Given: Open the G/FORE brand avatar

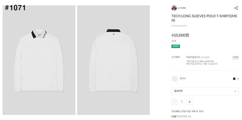Looking at the screenshot, I should click(174, 8).
